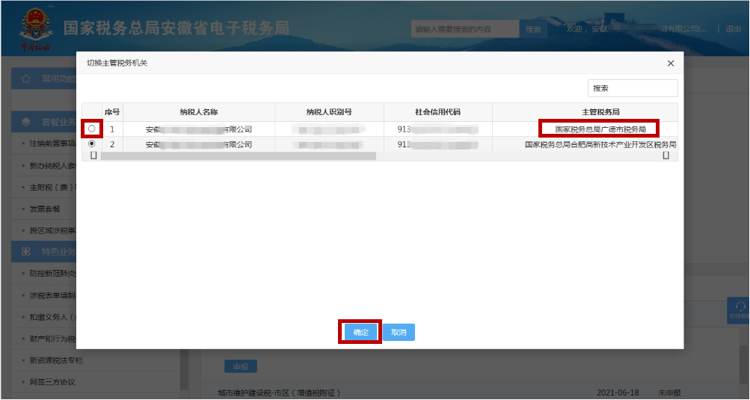Click the header 搜索 button
This screenshot has width=750, height=400.
[x=533, y=29]
